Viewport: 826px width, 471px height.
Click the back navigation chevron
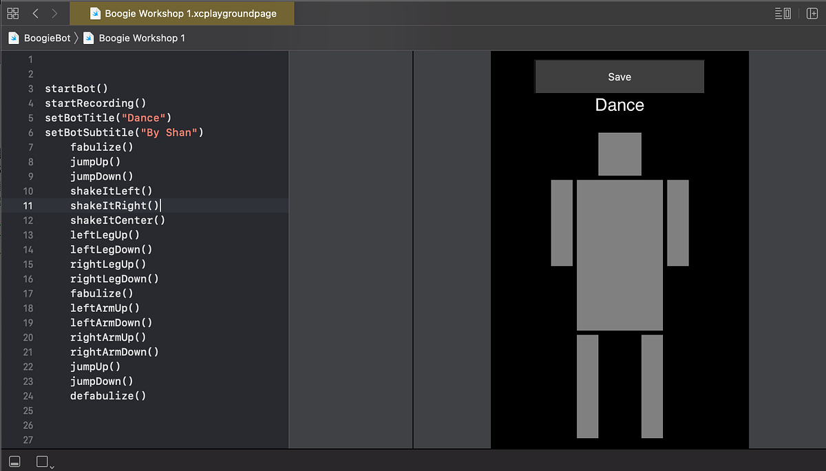(x=35, y=12)
